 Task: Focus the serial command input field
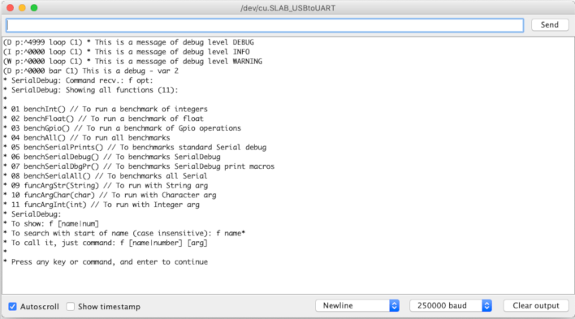pyautogui.click(x=265, y=25)
